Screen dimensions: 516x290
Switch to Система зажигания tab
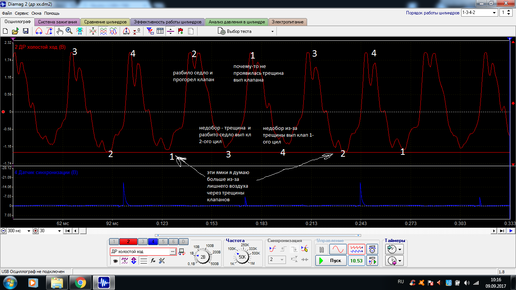57,22
